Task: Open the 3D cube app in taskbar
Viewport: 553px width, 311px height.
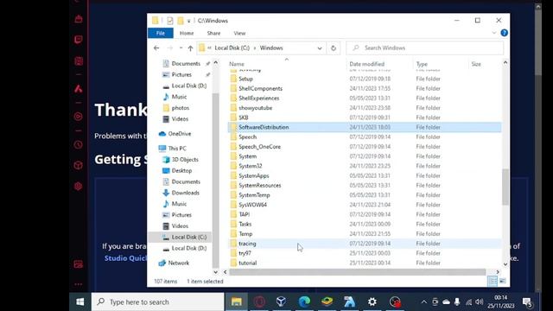Action: coord(281,301)
